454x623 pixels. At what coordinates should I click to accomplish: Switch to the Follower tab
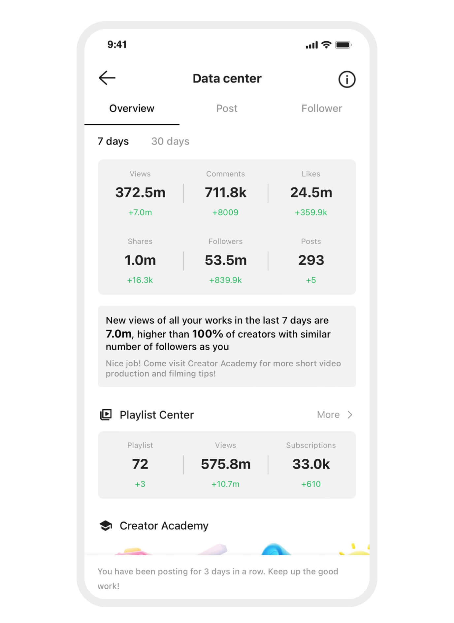click(x=322, y=109)
